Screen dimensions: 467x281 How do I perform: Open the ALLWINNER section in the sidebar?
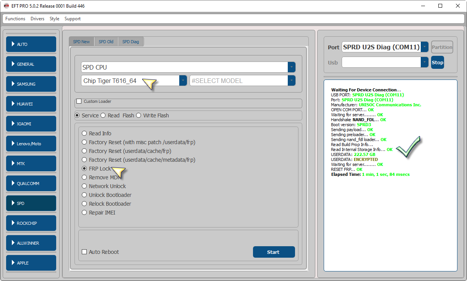tap(31, 243)
